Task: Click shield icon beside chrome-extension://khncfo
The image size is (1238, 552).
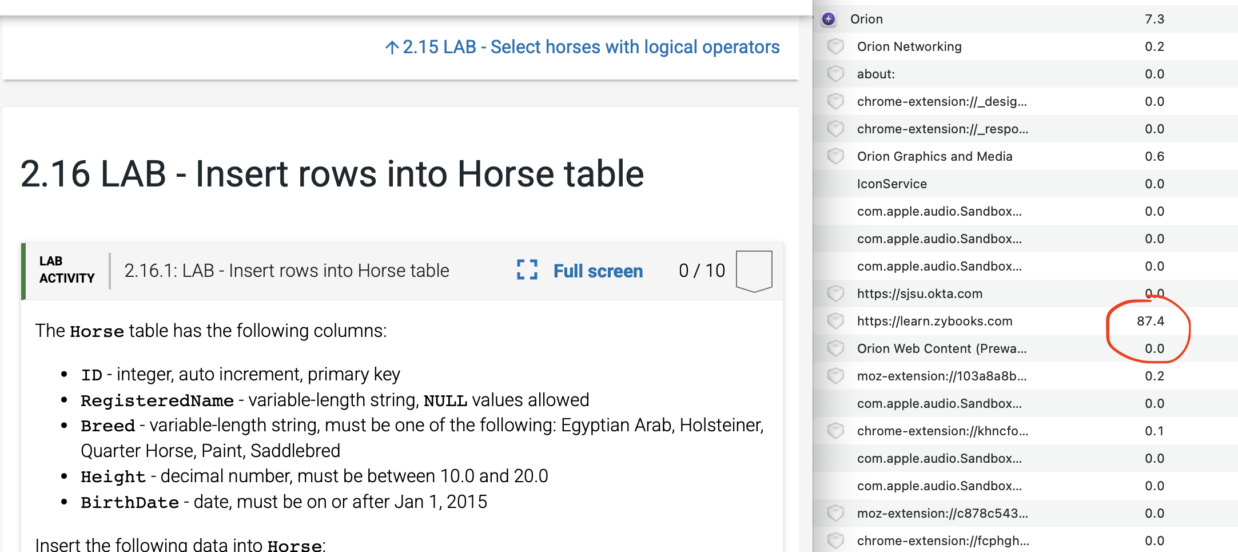Action: [x=835, y=431]
